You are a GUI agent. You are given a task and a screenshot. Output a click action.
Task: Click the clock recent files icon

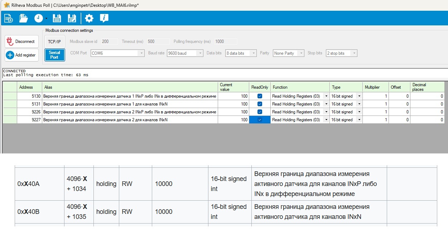pos(38,18)
